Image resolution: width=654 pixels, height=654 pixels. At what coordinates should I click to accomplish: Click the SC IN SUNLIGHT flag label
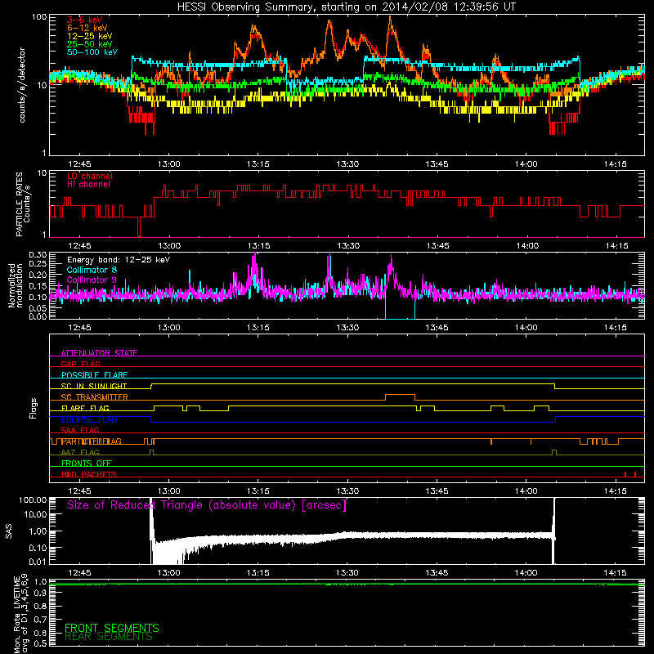(94, 386)
